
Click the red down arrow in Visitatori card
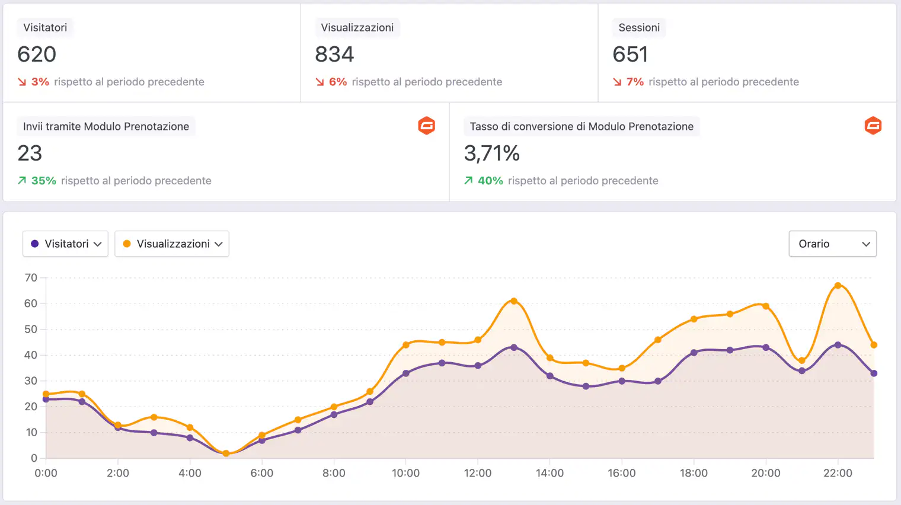point(22,82)
